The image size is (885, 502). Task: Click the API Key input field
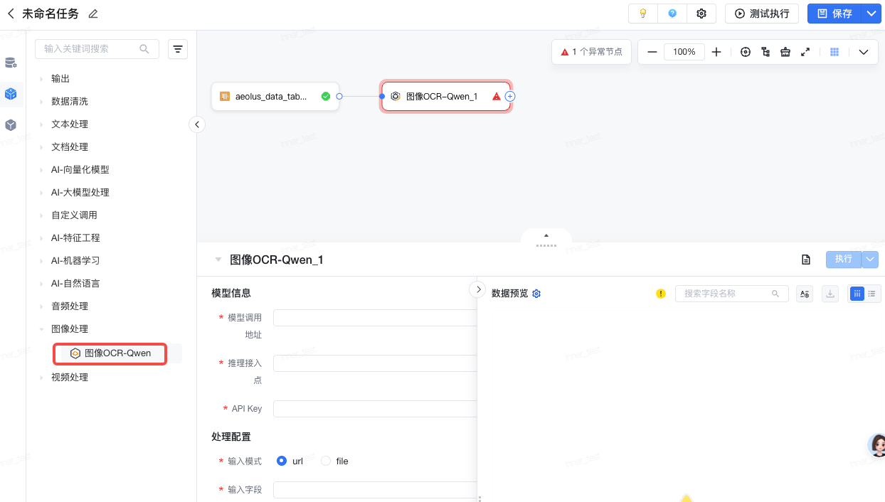click(x=376, y=409)
